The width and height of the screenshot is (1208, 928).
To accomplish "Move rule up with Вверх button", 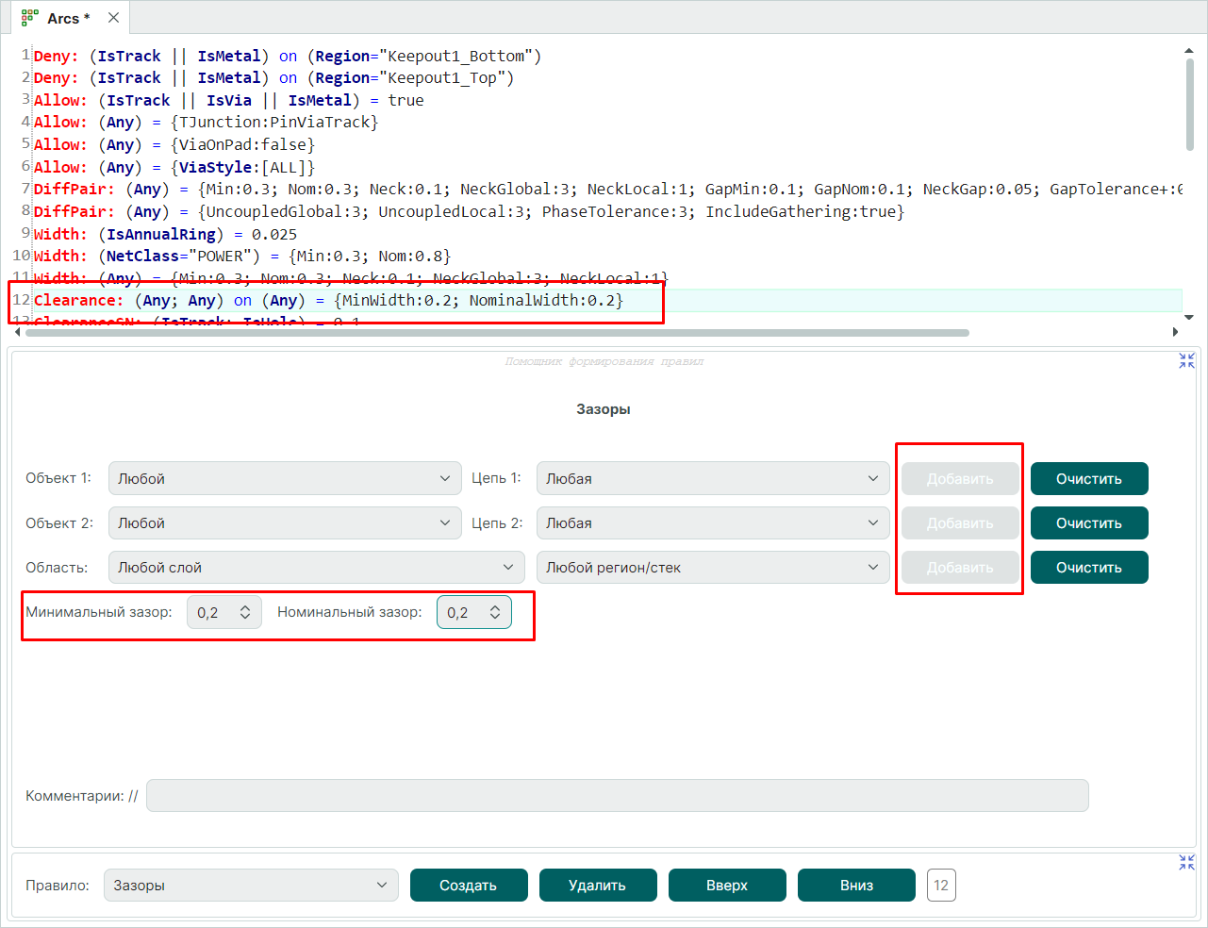I will pos(726,885).
